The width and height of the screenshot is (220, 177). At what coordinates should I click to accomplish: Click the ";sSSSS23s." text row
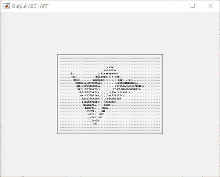(110, 70)
